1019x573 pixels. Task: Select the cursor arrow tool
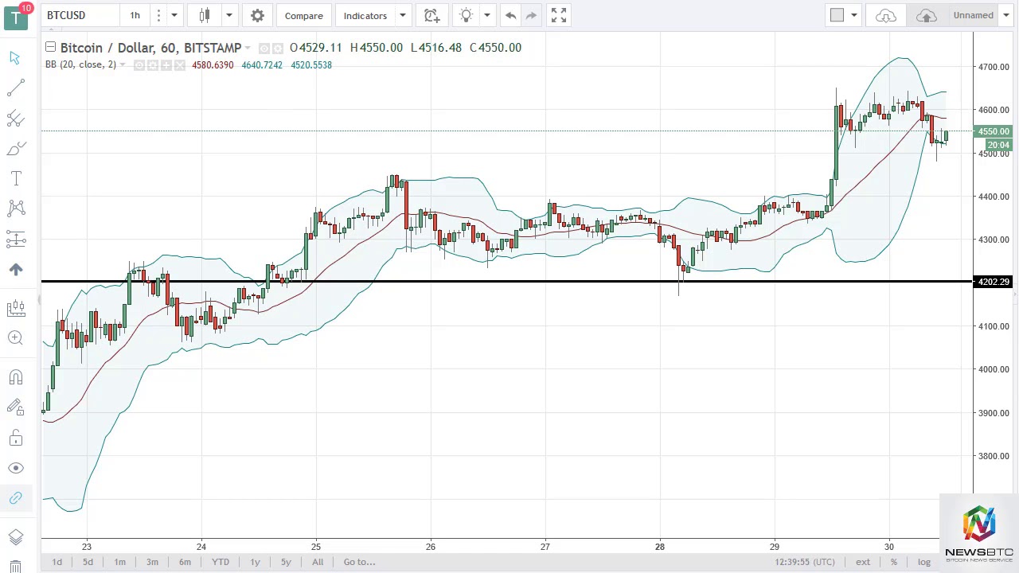click(15, 57)
